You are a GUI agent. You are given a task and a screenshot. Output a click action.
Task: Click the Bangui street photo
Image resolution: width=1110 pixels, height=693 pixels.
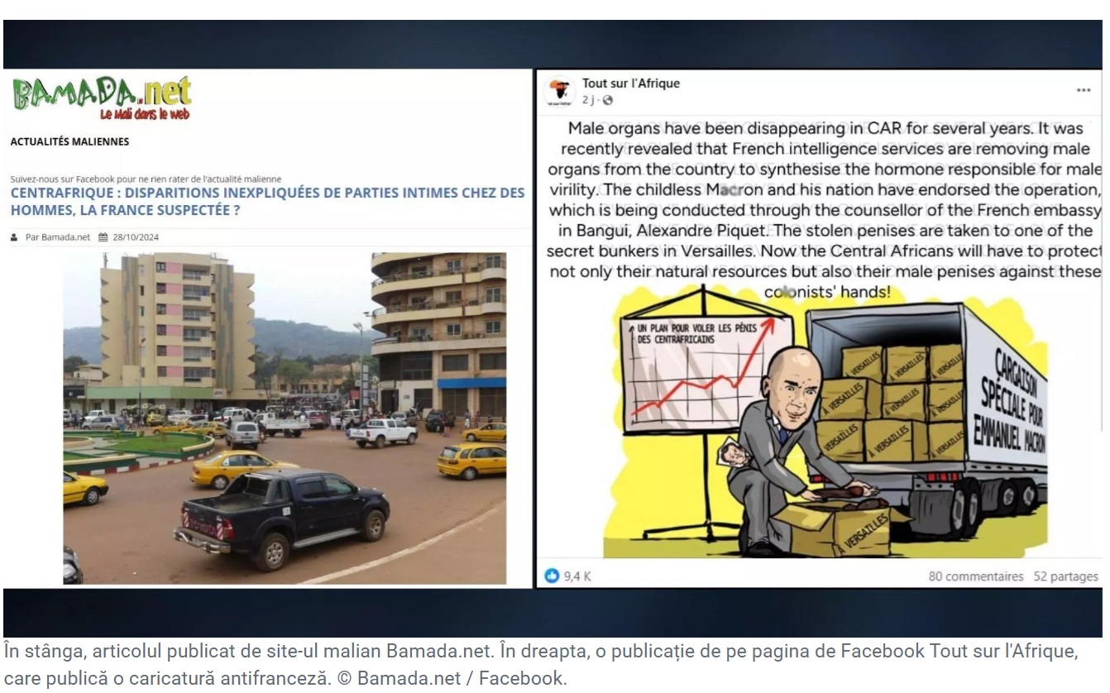[x=285, y=418]
